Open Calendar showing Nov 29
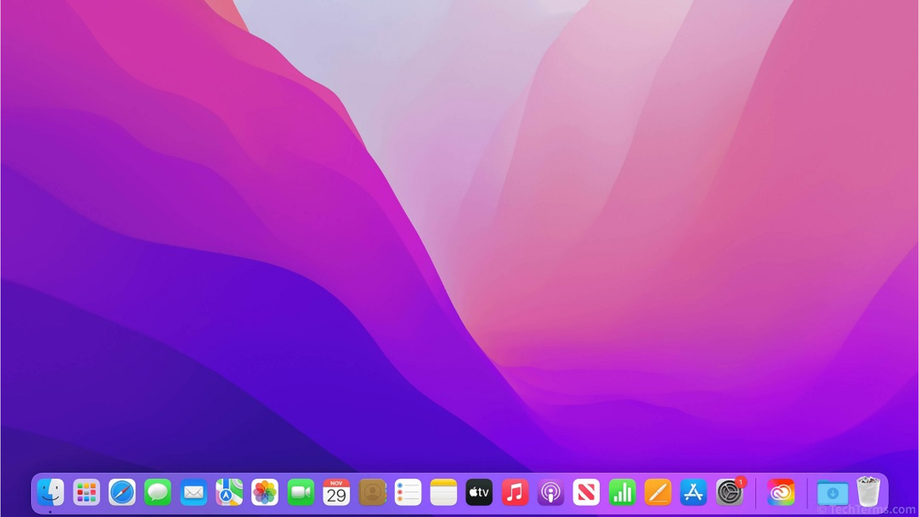 [x=336, y=492]
